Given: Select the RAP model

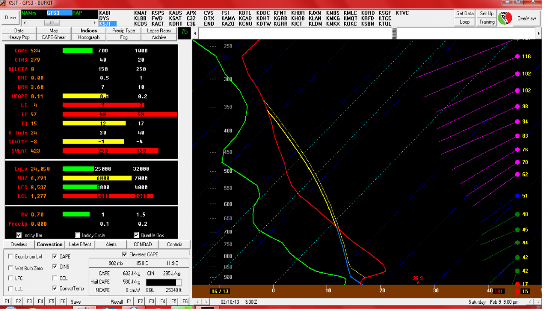Looking at the screenshot, I should point(78,13).
